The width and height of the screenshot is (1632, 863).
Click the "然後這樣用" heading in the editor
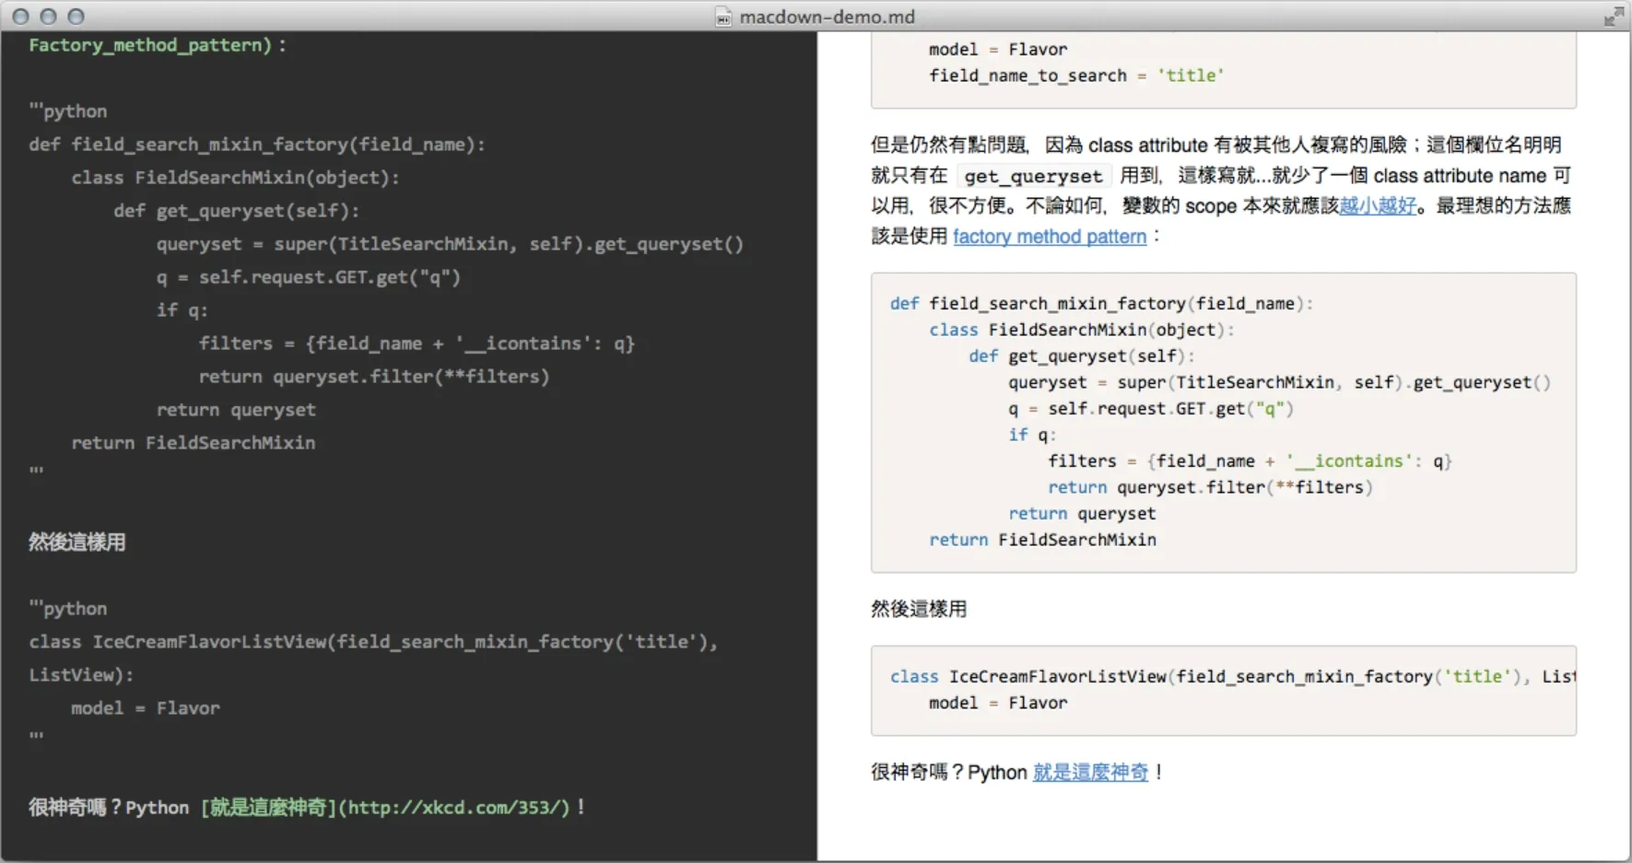click(x=77, y=542)
